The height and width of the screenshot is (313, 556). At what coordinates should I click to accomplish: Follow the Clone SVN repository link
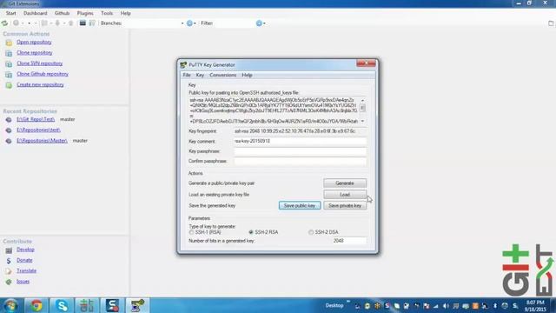click(40, 63)
